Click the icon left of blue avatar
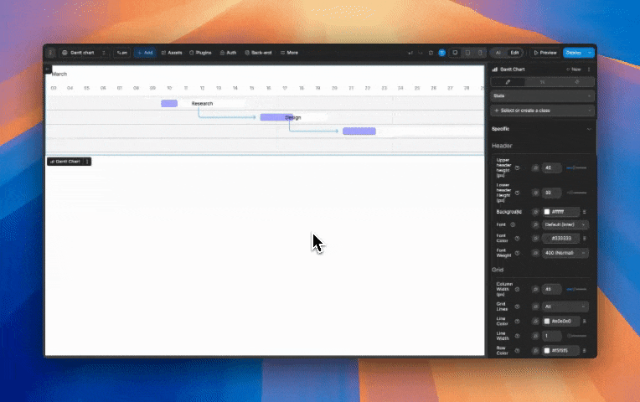Viewport: 640px width, 402px height. pos(431,53)
